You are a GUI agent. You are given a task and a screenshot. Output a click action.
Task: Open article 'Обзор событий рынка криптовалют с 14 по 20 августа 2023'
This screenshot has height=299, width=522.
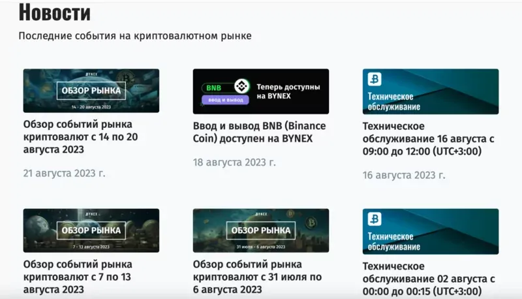point(80,137)
